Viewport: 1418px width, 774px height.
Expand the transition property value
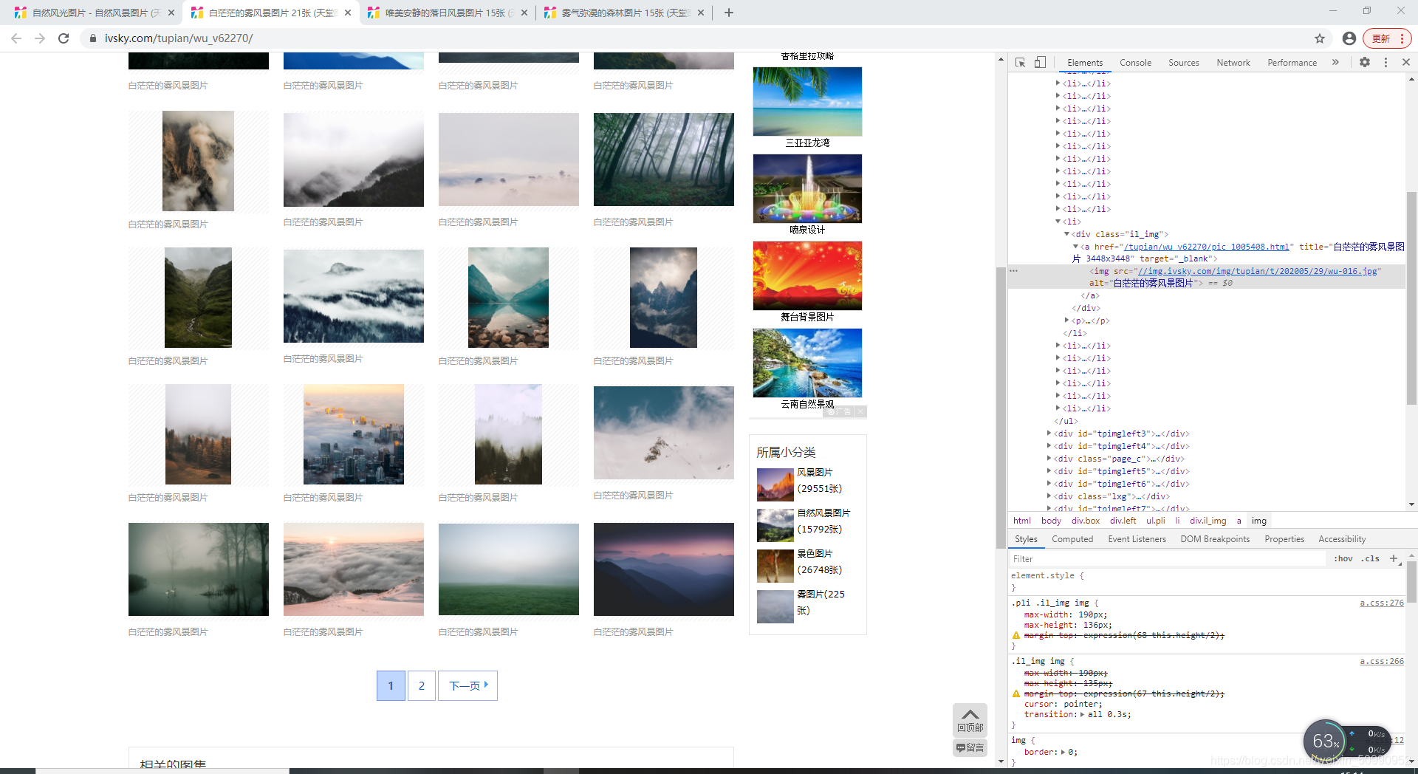pyautogui.click(x=1083, y=715)
